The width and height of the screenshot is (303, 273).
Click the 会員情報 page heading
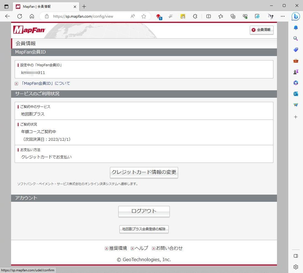25,44
